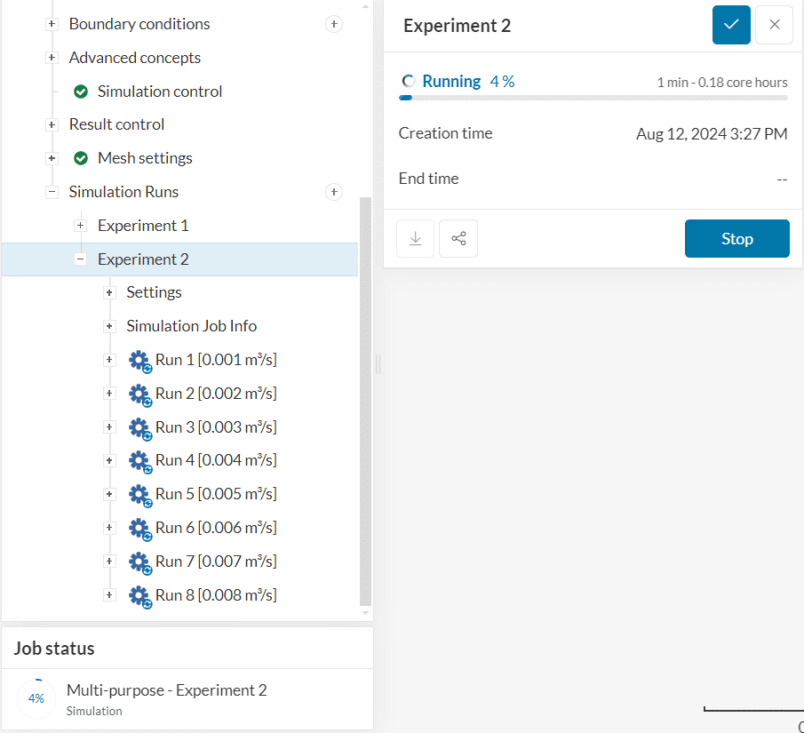Image resolution: width=804 pixels, height=733 pixels.
Task: Add a new simulation run with plus icon
Action: pyautogui.click(x=334, y=192)
